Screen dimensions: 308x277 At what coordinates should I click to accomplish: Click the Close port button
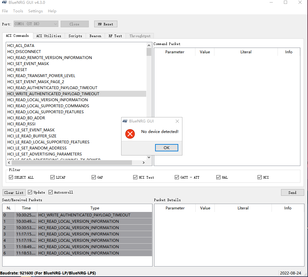pos(75,24)
